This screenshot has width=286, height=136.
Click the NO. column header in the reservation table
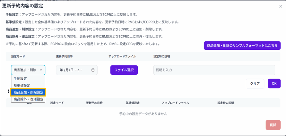pyautogui.click(x=29, y=103)
